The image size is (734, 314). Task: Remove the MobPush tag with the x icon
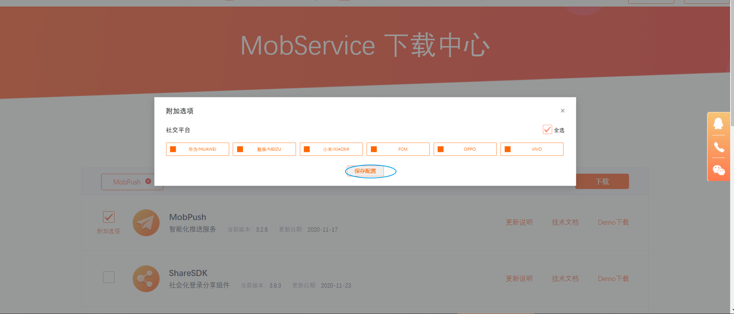(148, 181)
